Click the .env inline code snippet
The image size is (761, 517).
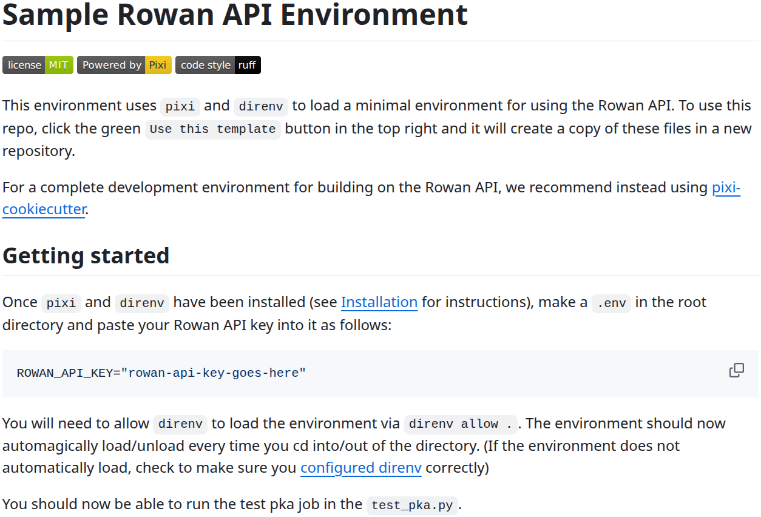610,303
